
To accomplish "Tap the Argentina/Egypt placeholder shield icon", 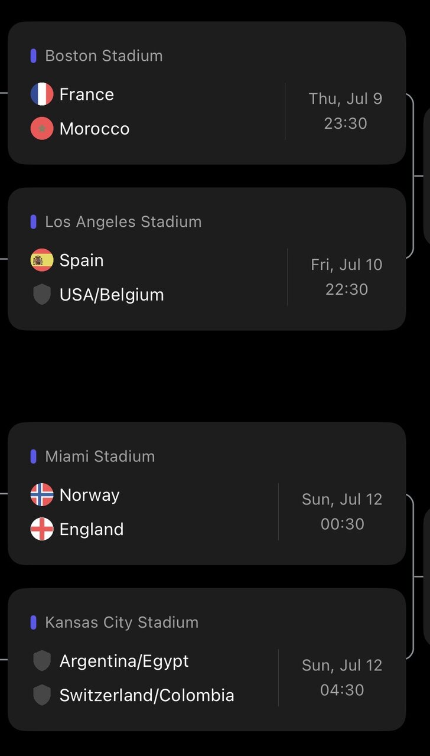I will 42,661.
